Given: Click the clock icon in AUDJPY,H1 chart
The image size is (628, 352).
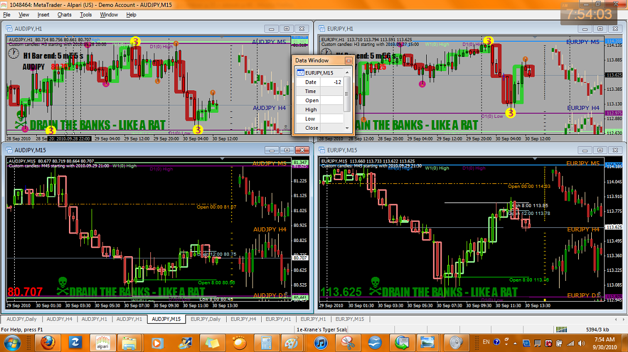Looking at the screenshot, I should pos(14,53).
